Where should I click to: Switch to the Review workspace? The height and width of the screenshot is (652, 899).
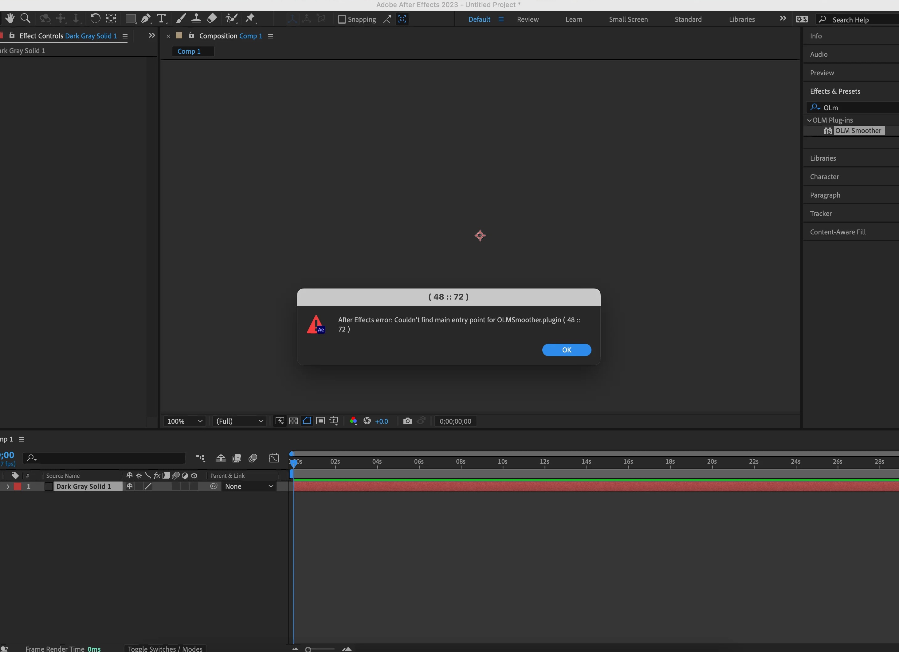coord(528,19)
